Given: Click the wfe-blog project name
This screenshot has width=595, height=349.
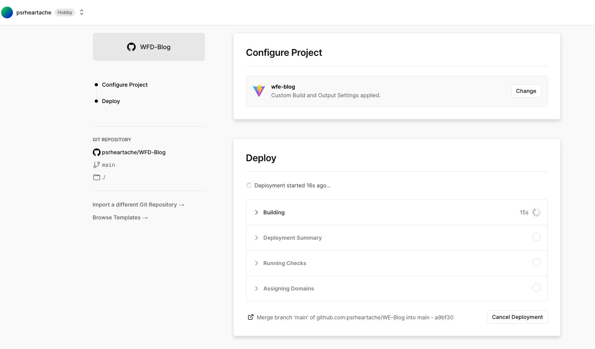Looking at the screenshot, I should point(283,87).
